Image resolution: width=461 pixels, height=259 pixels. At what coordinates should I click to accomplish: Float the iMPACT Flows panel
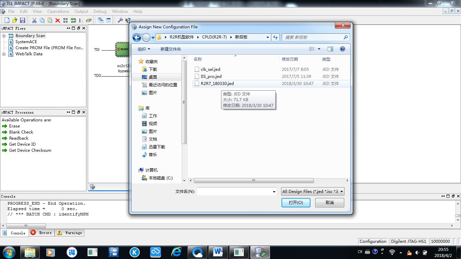(x=79, y=28)
